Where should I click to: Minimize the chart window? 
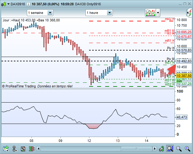180,4
